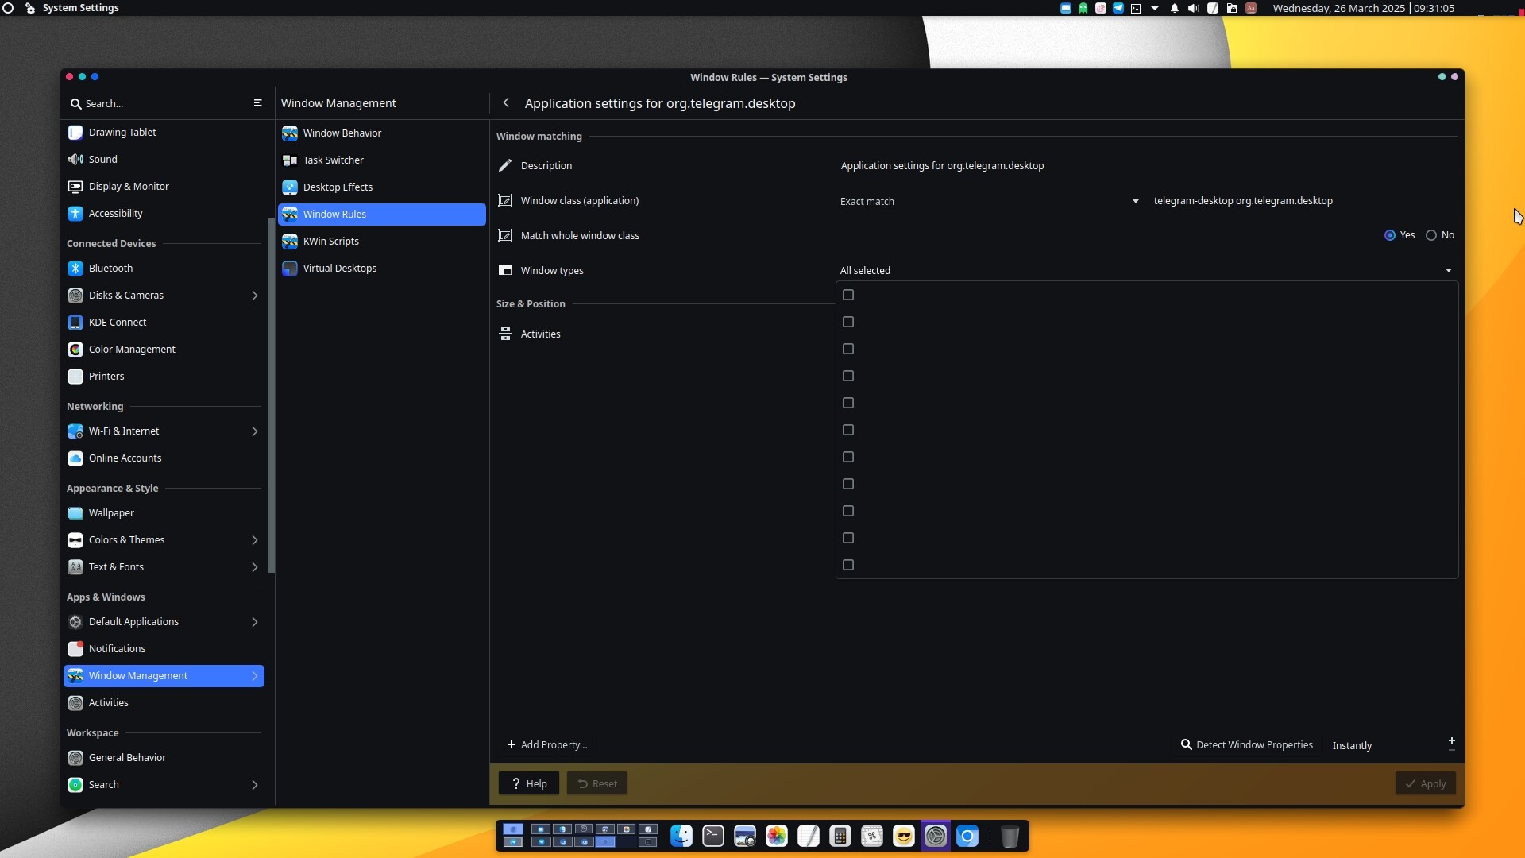Screen dimensions: 1525x858
Task: Expand the Search settings submenu
Action: click(254, 785)
